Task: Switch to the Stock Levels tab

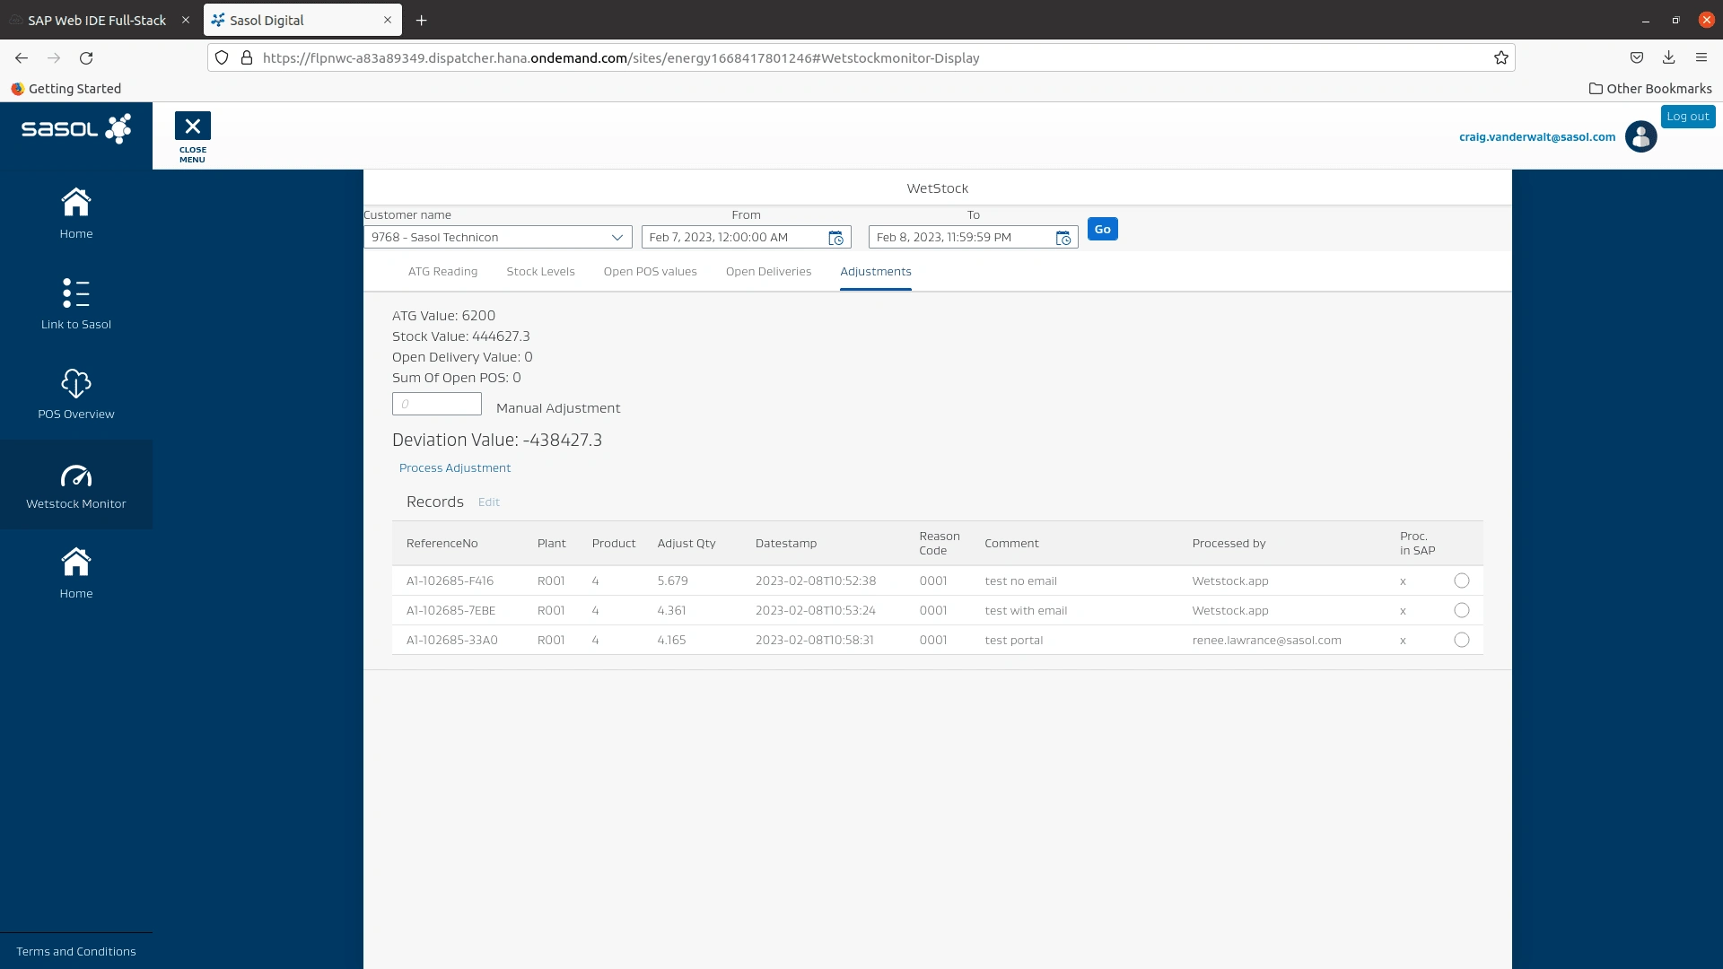Action: 540,272
